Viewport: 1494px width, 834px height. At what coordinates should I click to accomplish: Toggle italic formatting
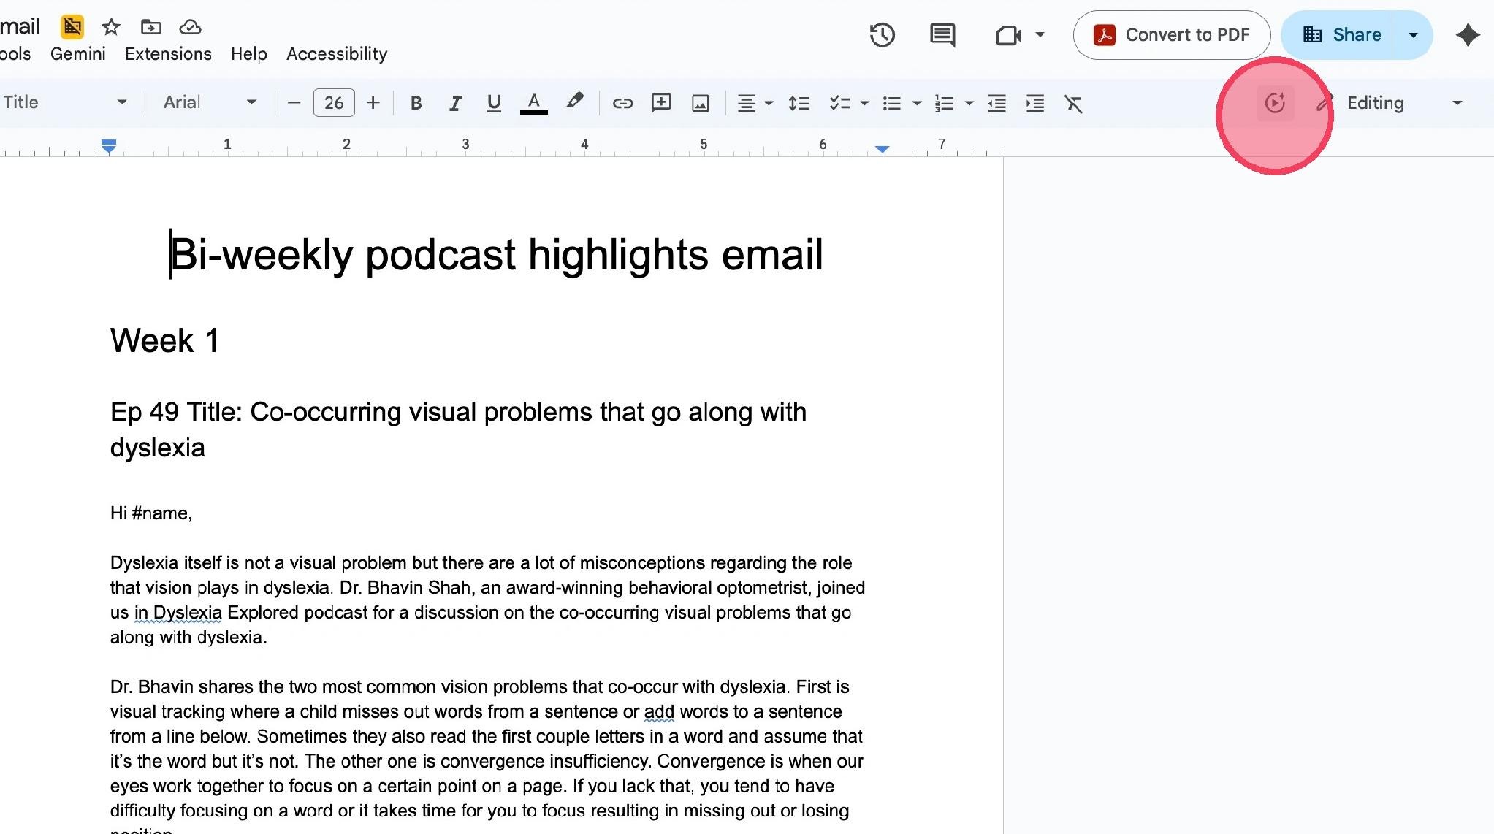coord(455,103)
